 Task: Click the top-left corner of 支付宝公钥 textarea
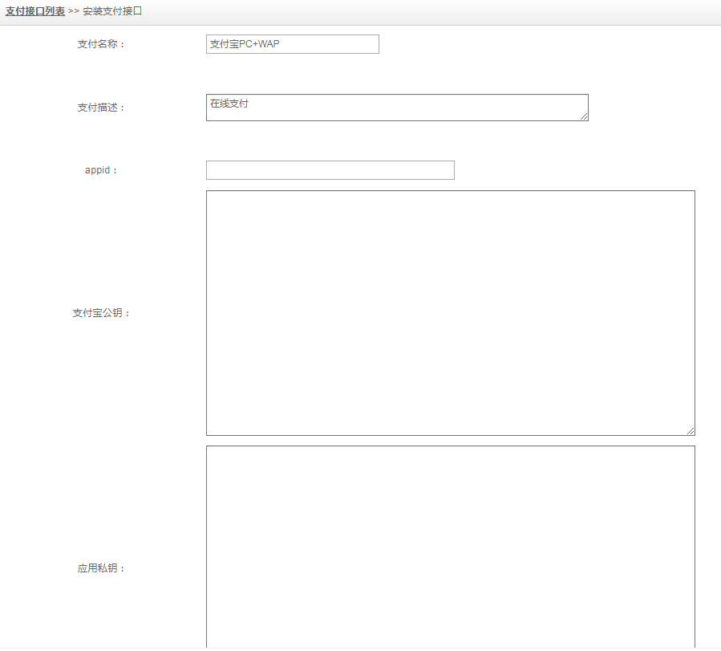point(210,194)
